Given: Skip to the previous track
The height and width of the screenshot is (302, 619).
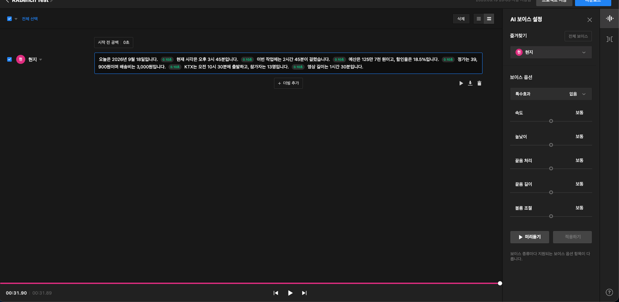Looking at the screenshot, I should point(276,293).
